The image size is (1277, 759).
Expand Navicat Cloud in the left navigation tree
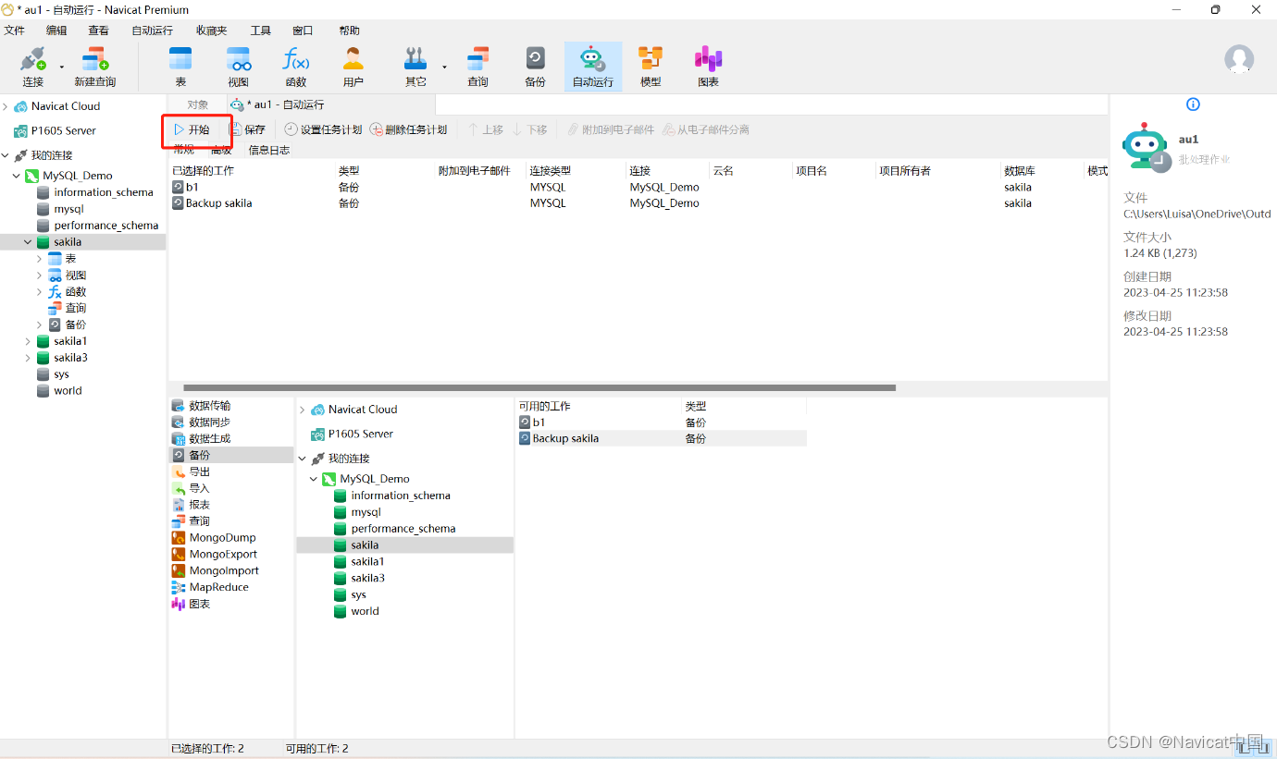(x=6, y=106)
